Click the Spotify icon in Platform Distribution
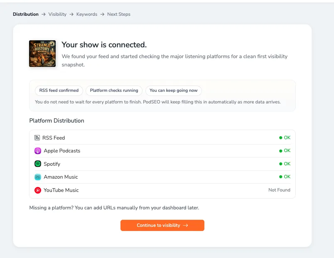The width and height of the screenshot is (334, 258). (x=38, y=164)
